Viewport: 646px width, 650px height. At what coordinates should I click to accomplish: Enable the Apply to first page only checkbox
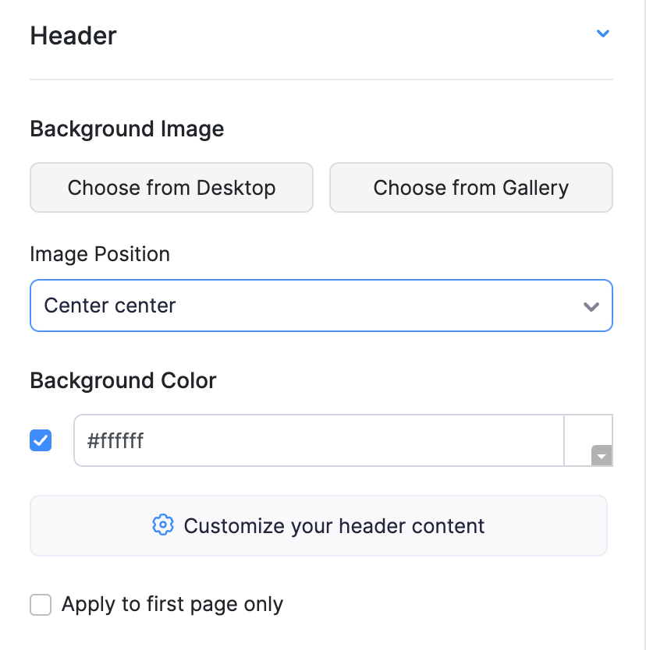click(x=41, y=605)
